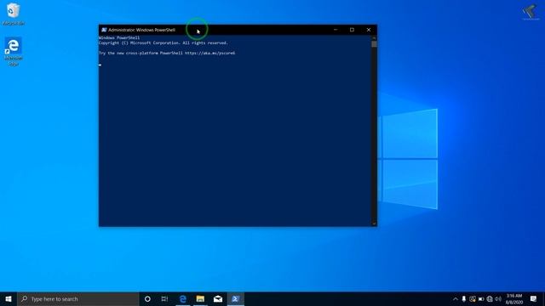The image size is (545, 306).
Task: Open Task View on the taskbar
Action: point(164,298)
